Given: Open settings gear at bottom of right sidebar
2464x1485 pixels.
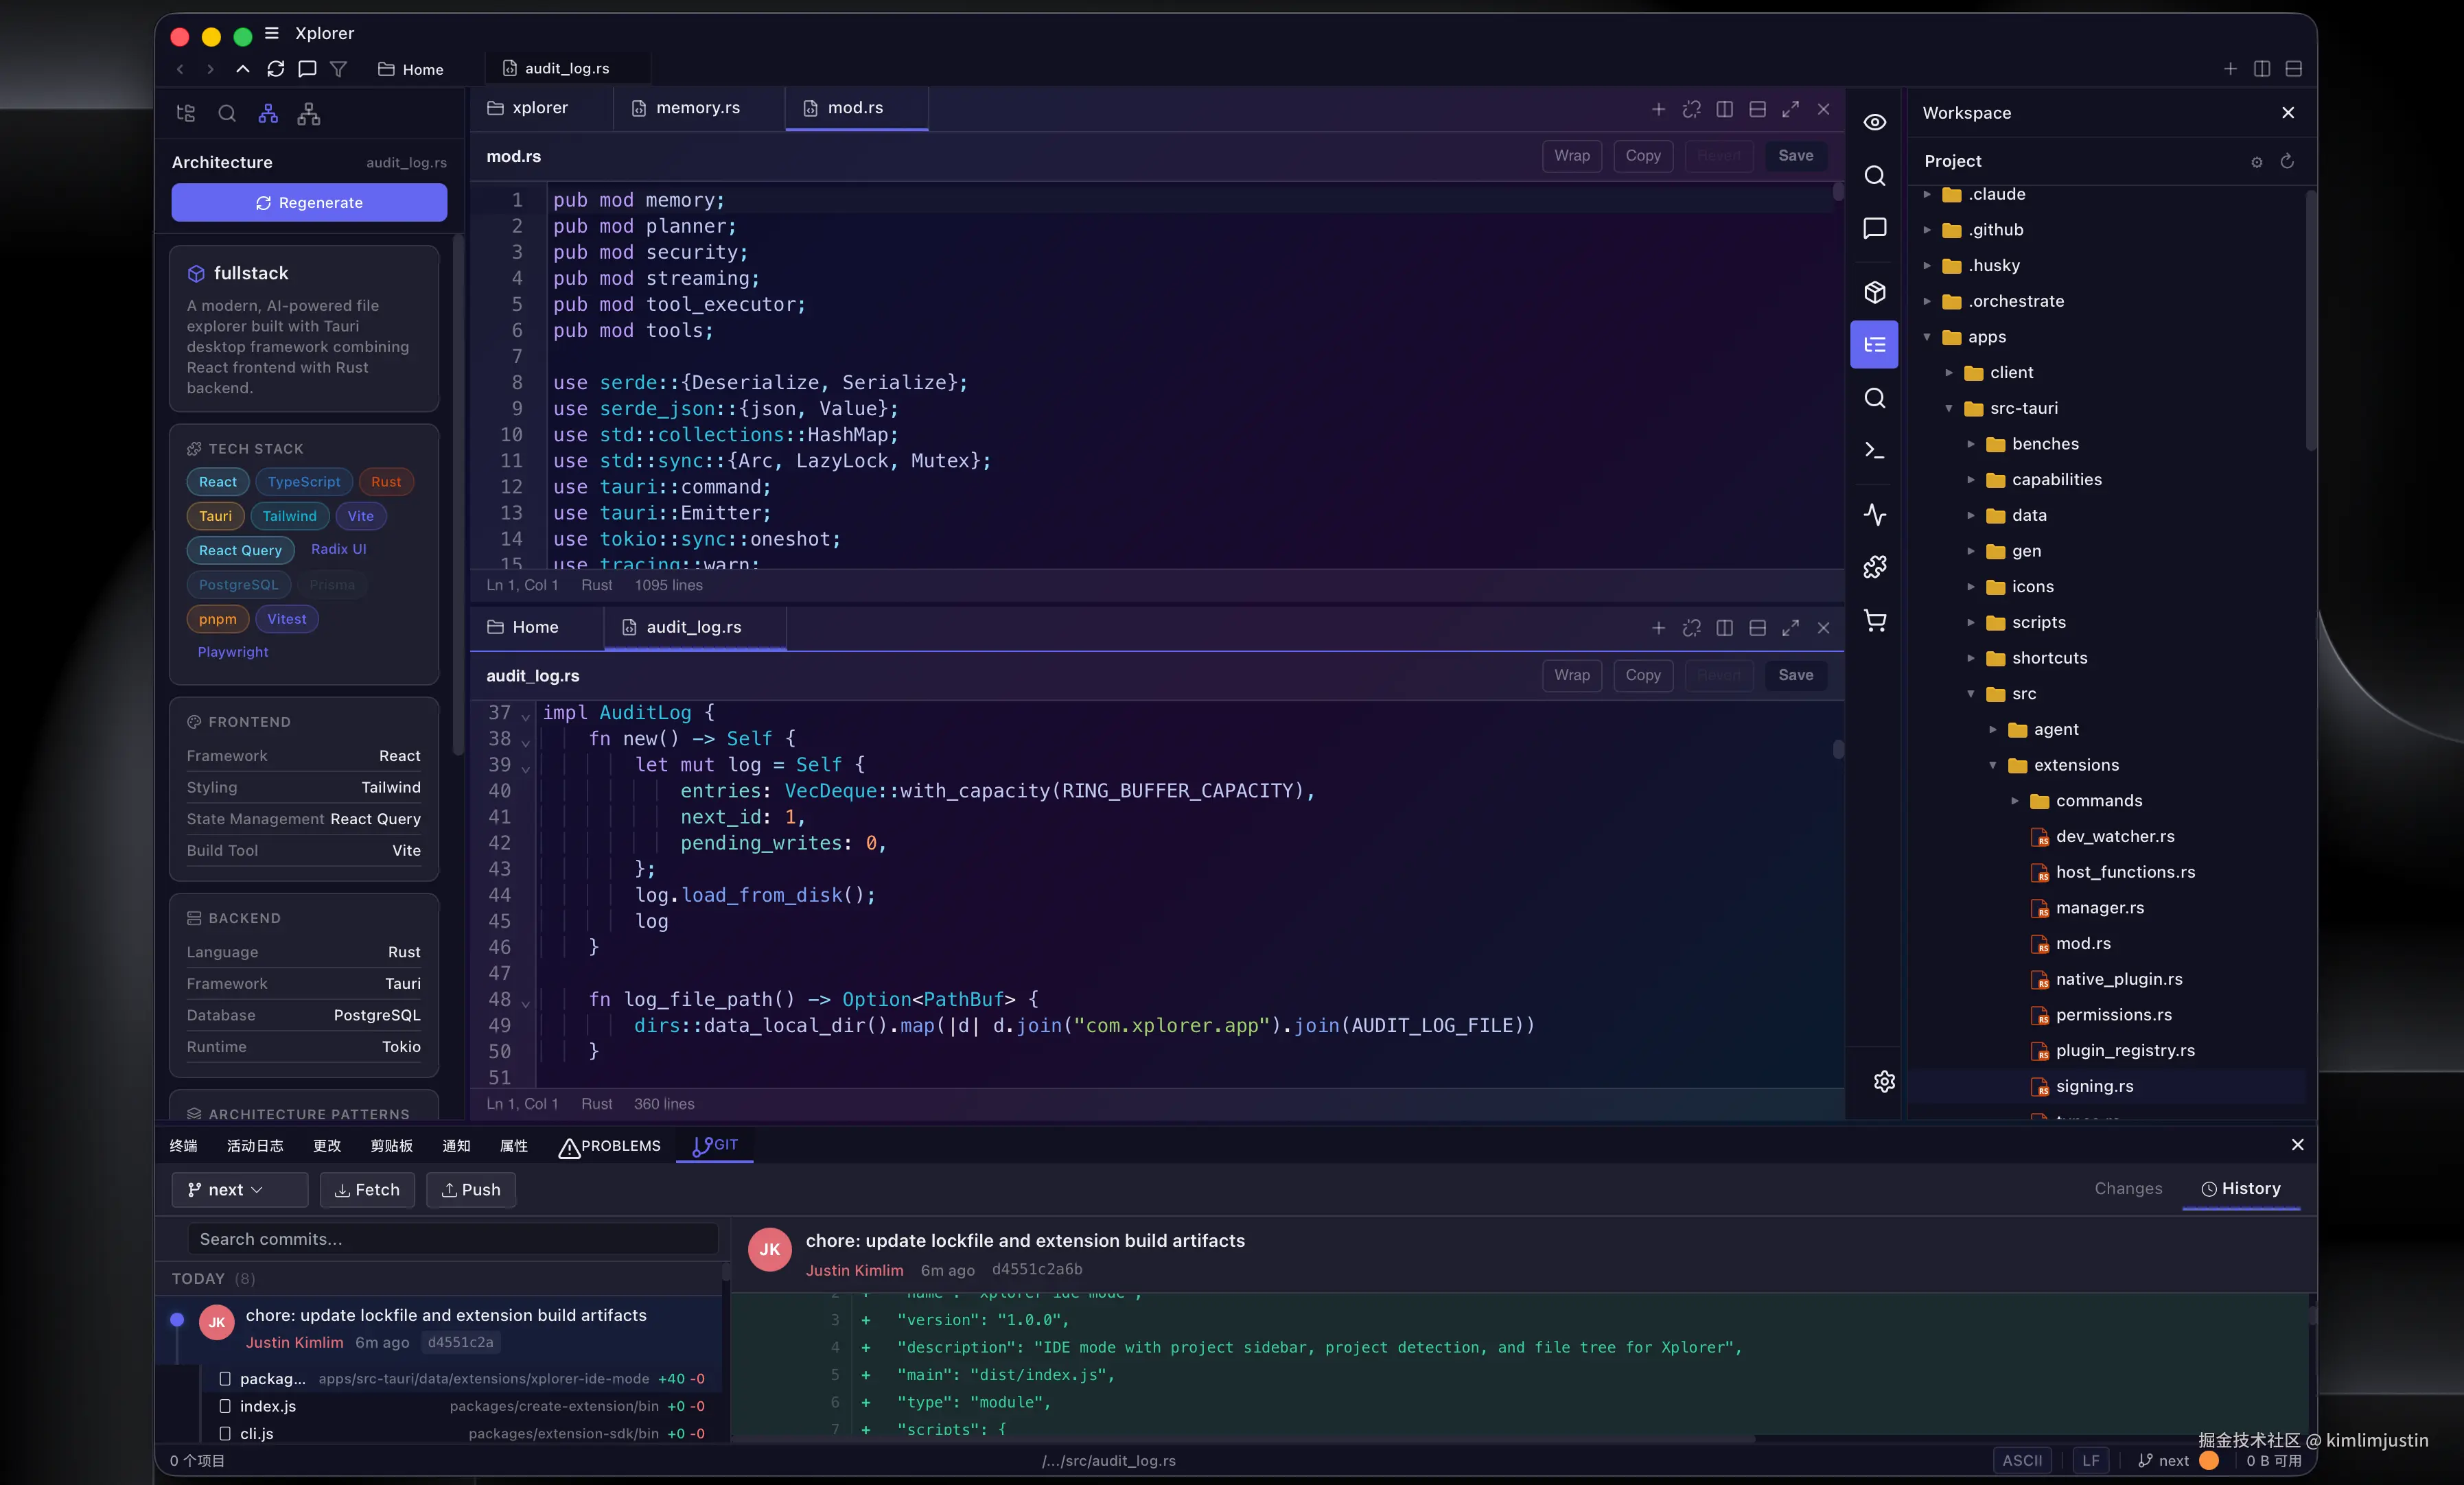Looking at the screenshot, I should coord(1884,1081).
